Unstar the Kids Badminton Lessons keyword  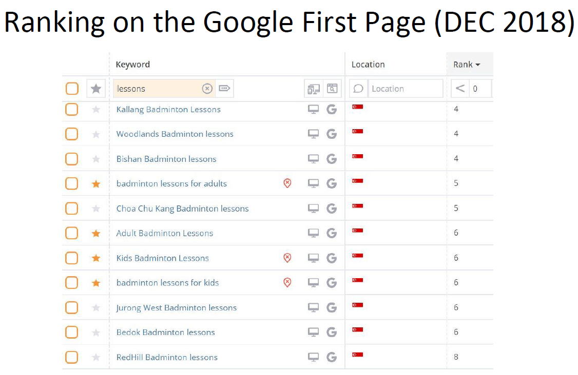pos(96,258)
